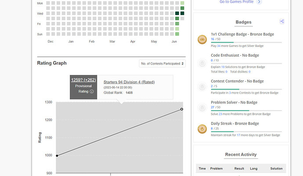Click the Rating Graph heading
Screen dimensions: 303x176
point(52,63)
